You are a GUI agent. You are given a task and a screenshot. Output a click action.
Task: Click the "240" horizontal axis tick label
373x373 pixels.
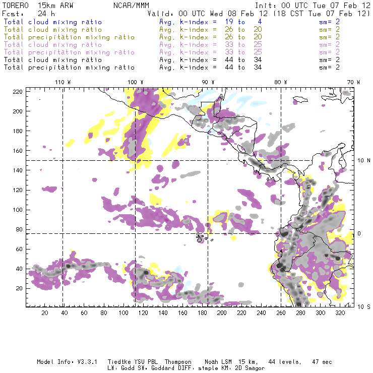261,313
